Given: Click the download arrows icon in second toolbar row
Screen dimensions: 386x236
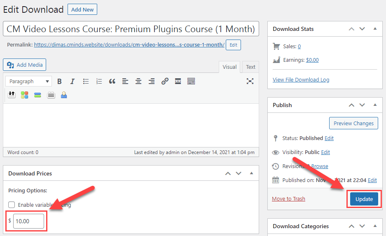Looking at the screenshot, I should 11,95.
